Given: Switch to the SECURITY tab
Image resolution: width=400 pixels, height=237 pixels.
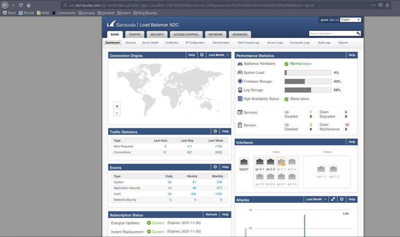Looking at the screenshot, I should tap(157, 34).
